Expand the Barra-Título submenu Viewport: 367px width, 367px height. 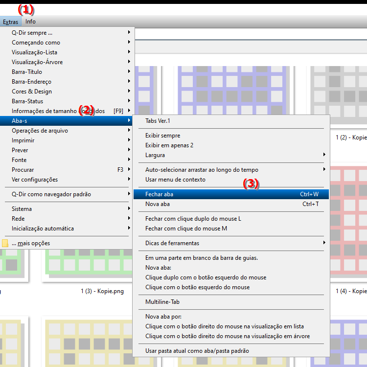(x=67, y=72)
